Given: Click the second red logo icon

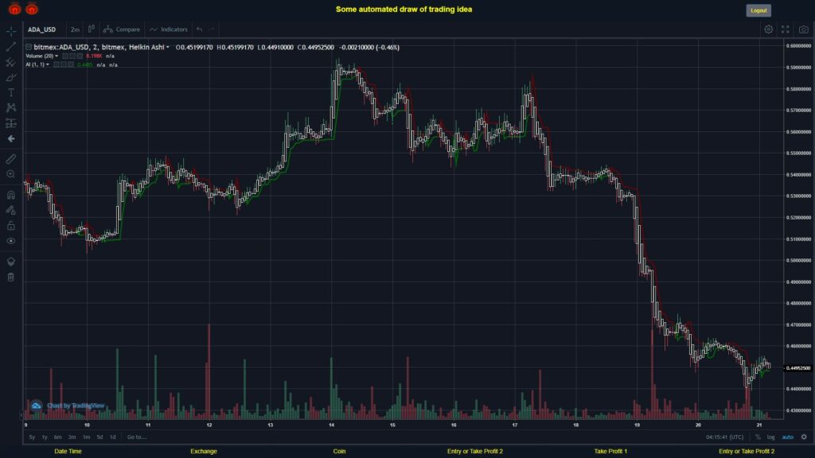Looking at the screenshot, I should pyautogui.click(x=32, y=9).
